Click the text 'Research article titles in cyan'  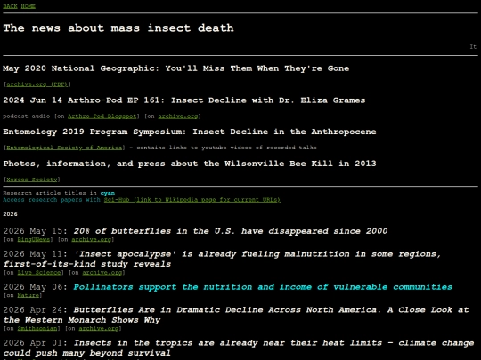(59, 193)
